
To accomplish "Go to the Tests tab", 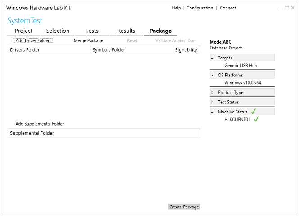I will (x=92, y=31).
